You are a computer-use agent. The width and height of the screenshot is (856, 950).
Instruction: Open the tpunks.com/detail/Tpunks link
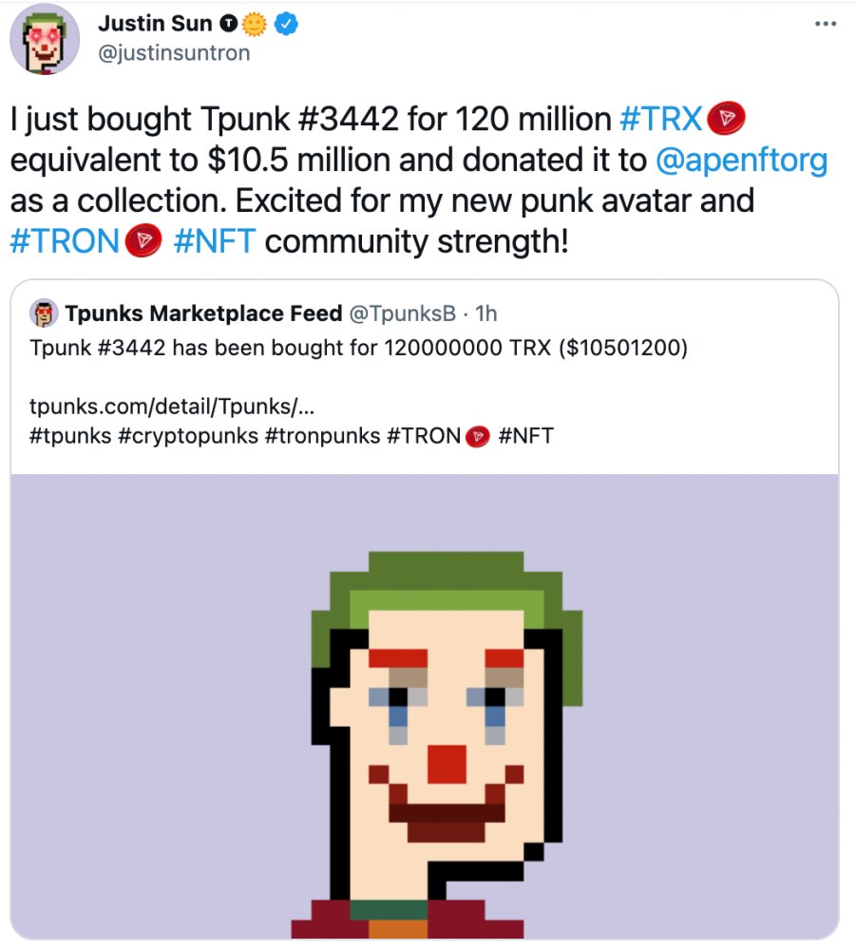tap(172, 408)
